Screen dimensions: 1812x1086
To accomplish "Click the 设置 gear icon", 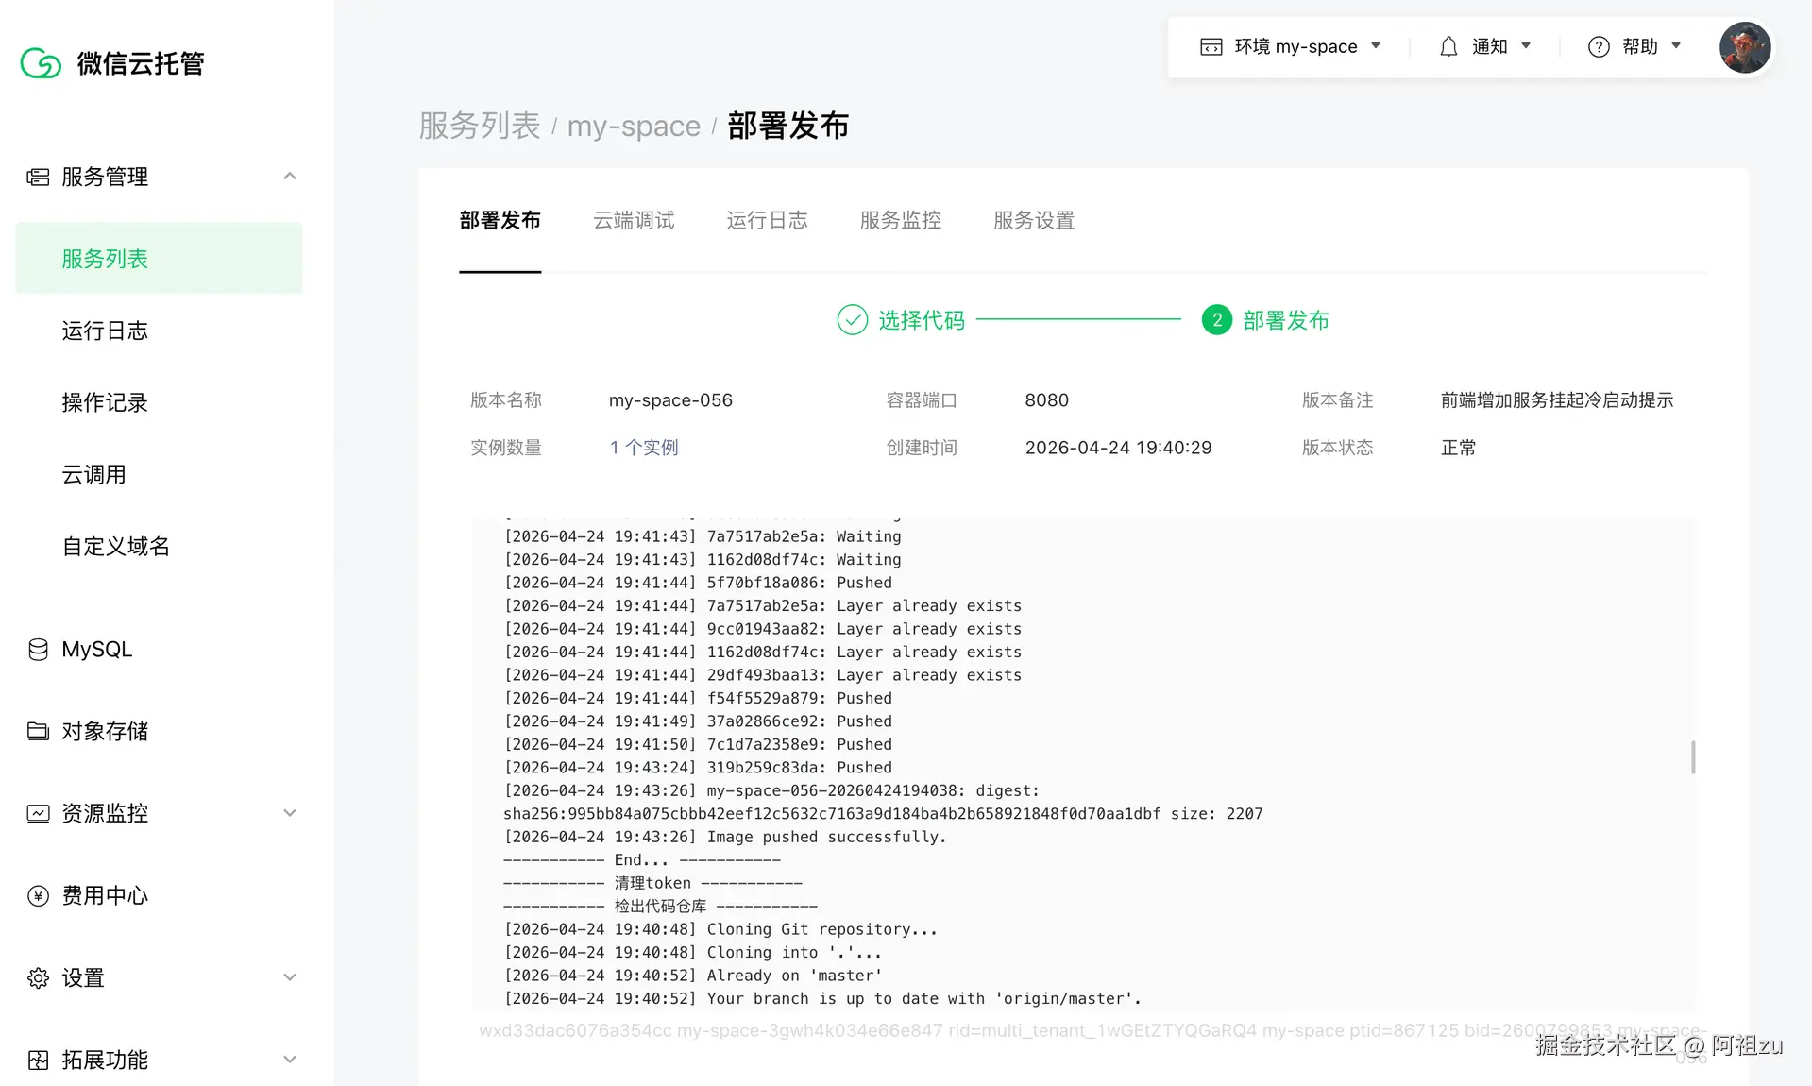I will (x=38, y=977).
